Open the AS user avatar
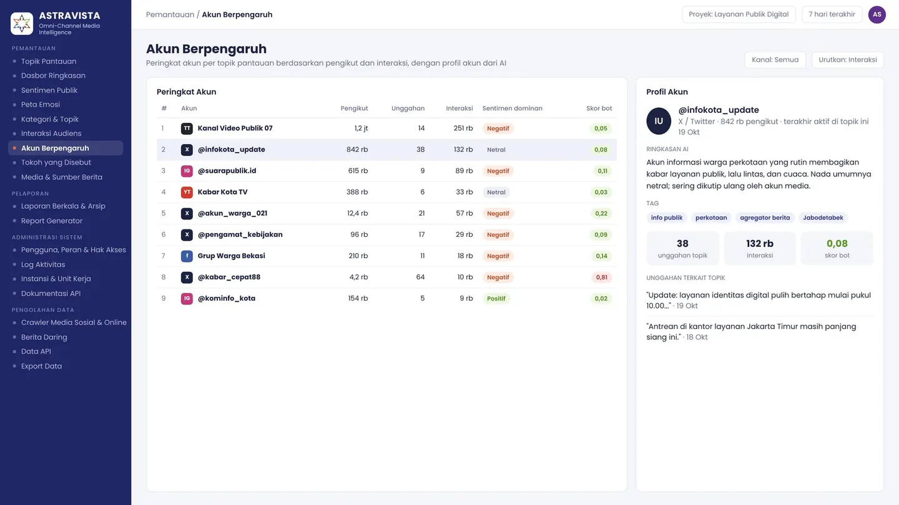The width and height of the screenshot is (899, 505). click(877, 14)
